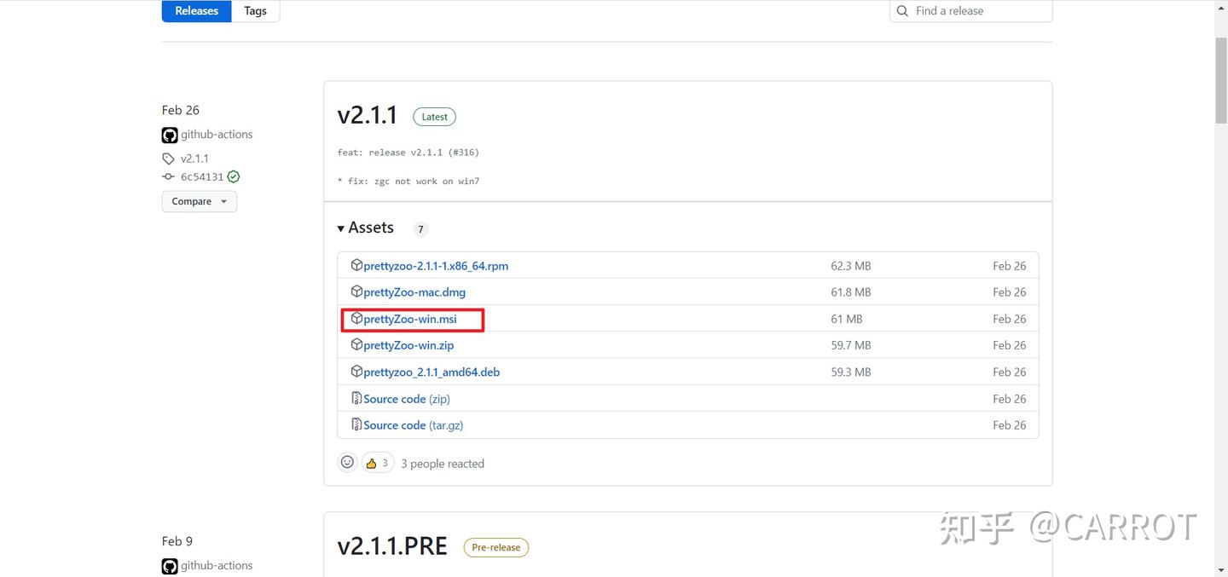The height and width of the screenshot is (577, 1228).
Task: Collapse the Assets section
Action: pyautogui.click(x=366, y=228)
